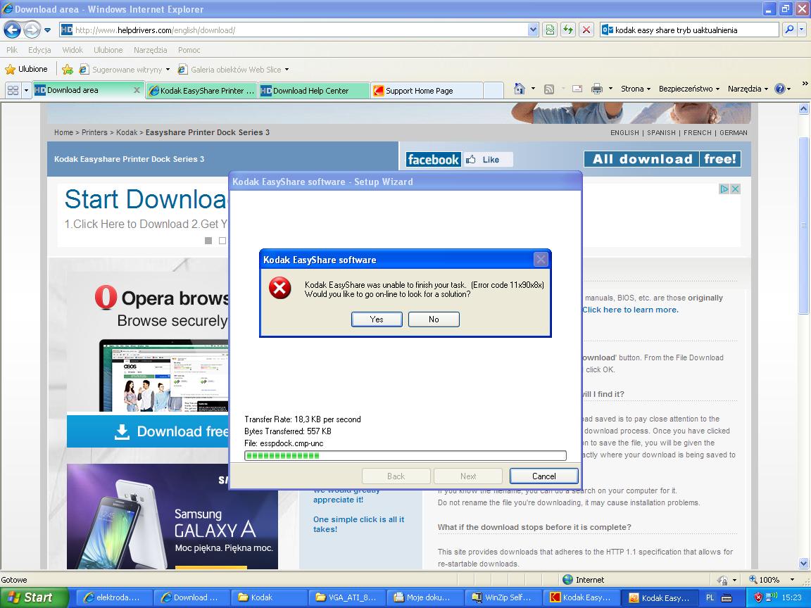
Task: Click the Kodak breadcrumb link
Action: click(127, 132)
